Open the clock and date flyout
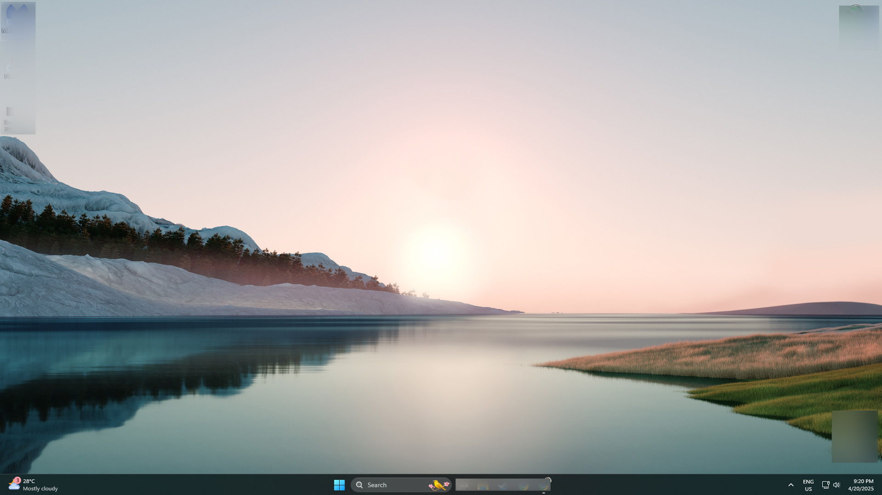Viewport: 882px width, 495px height. tap(861, 485)
